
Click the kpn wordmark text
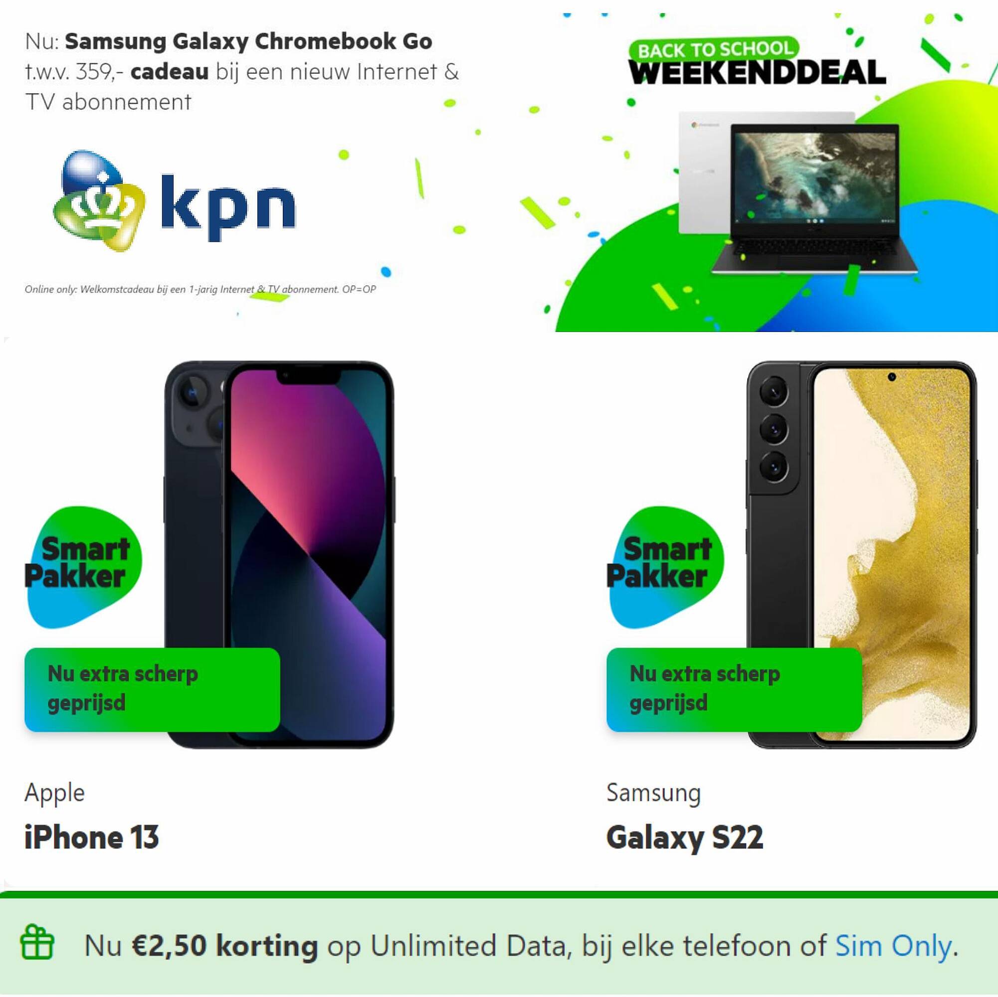tap(228, 207)
